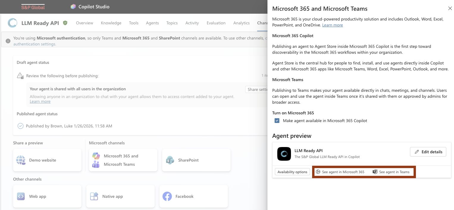Open the Analytics tab

click(241, 23)
